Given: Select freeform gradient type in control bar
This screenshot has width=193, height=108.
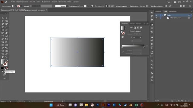Looking at the screenshot, I should 112,6.
